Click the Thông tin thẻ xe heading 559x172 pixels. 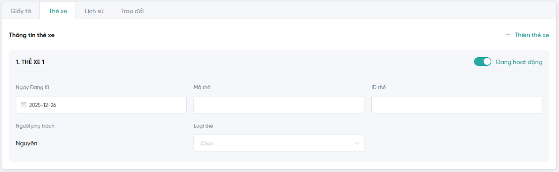click(x=32, y=35)
